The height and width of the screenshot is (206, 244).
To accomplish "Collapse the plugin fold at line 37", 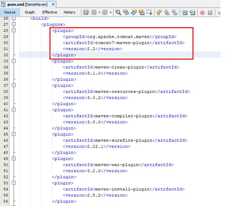I will pyautogui.click(x=14, y=85).
